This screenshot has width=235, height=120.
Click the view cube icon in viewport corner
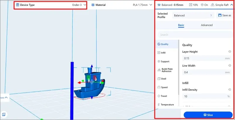4,114
